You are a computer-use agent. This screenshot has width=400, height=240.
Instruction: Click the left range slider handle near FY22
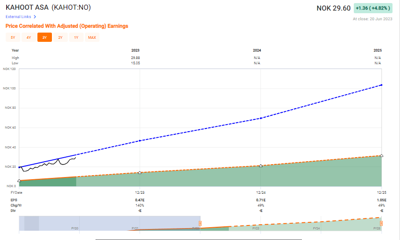[x=200, y=223]
